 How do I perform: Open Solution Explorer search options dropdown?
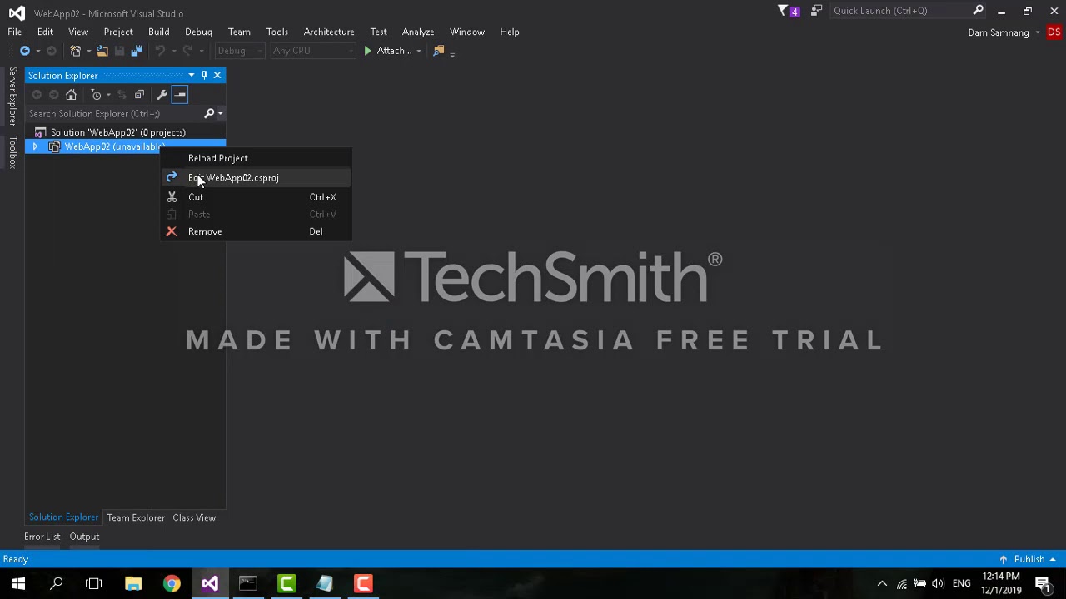220,114
